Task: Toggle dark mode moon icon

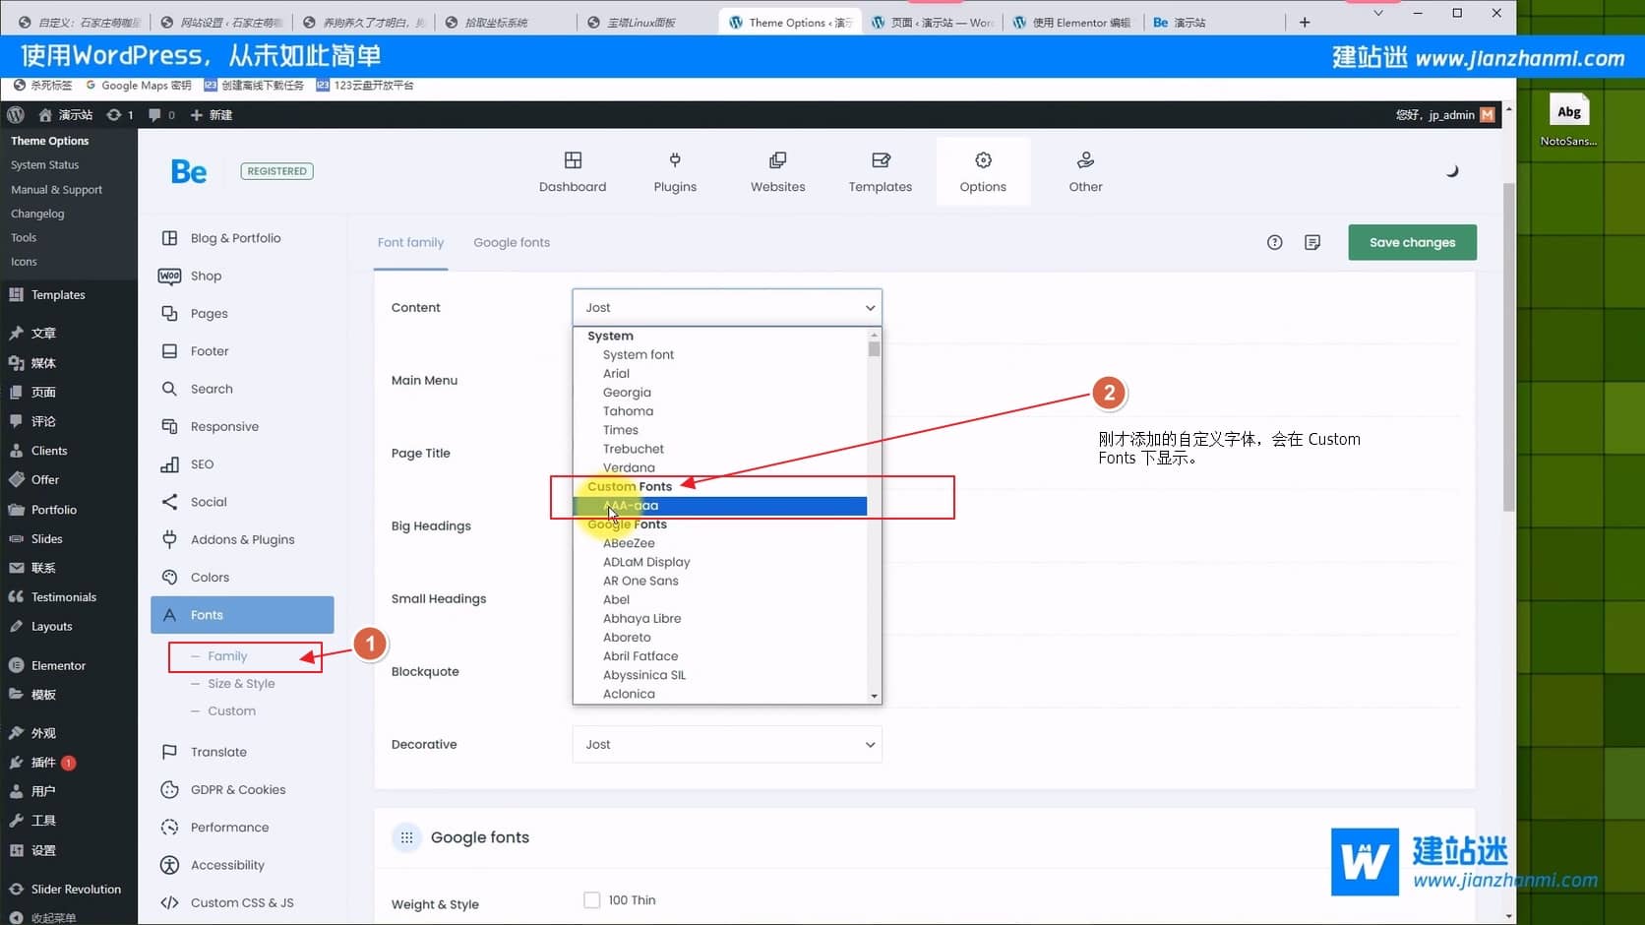Action: [x=1451, y=171]
